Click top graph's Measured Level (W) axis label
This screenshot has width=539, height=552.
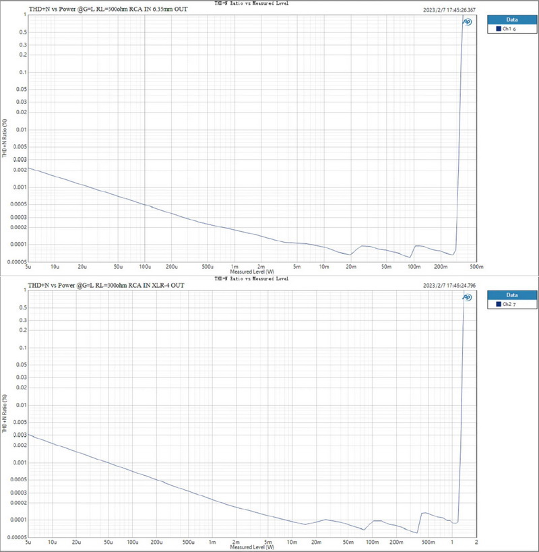(251, 272)
